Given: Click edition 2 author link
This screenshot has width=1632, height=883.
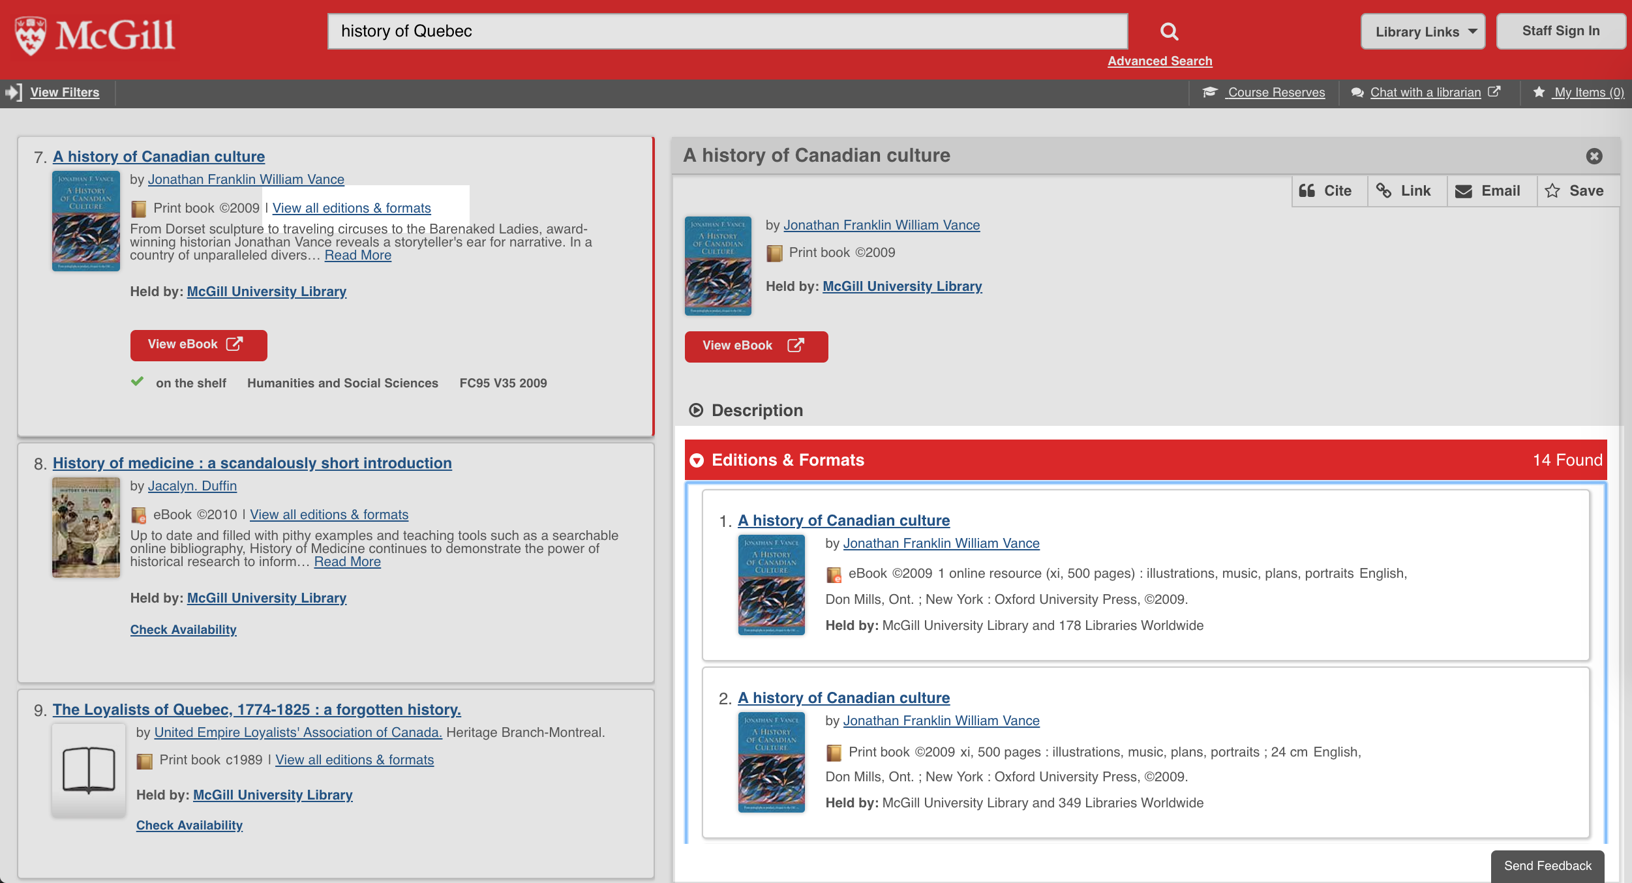Looking at the screenshot, I should (x=941, y=721).
